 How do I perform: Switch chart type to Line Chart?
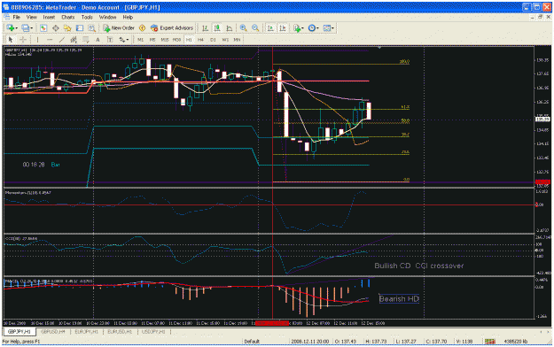(x=229, y=28)
